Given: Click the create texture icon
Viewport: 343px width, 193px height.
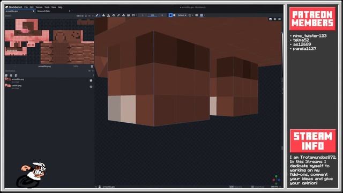Looking at the screenshot, I should coord(6,76).
